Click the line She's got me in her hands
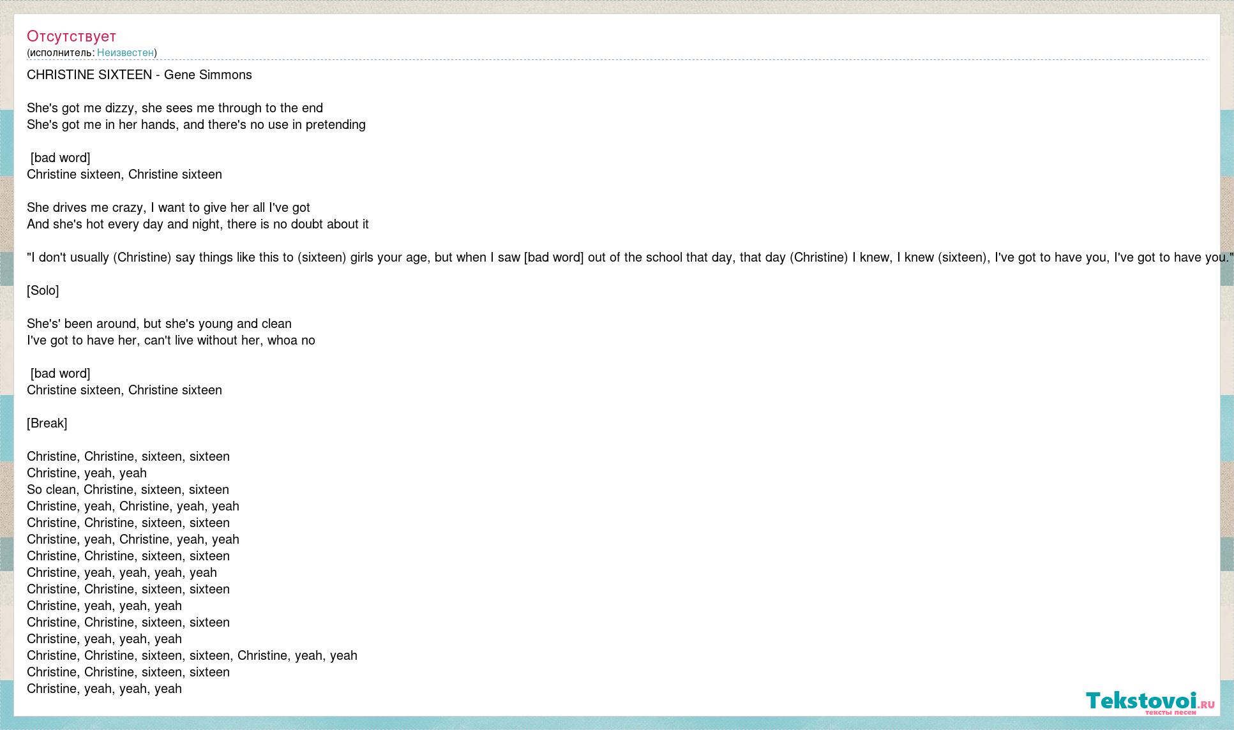1234x730 pixels. (x=196, y=124)
